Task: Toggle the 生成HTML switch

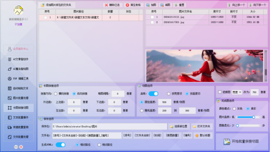Action: coord(60,145)
